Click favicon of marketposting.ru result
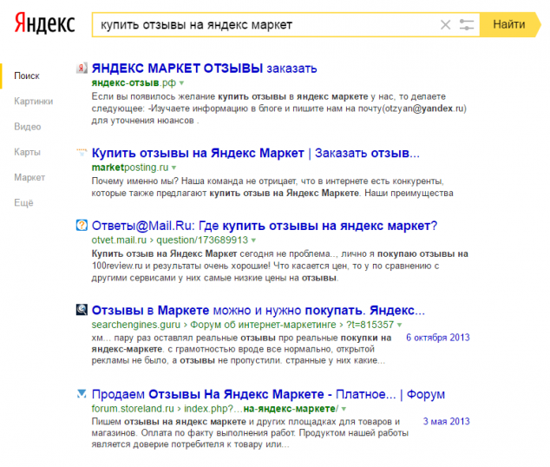550x467 pixels. 82,153
